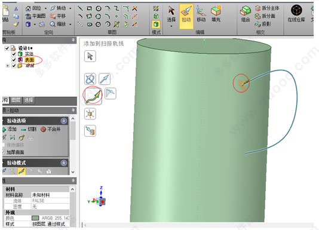Switch to the 选择 (Selection) tab
Screen dimensions: 319x230
28,100
